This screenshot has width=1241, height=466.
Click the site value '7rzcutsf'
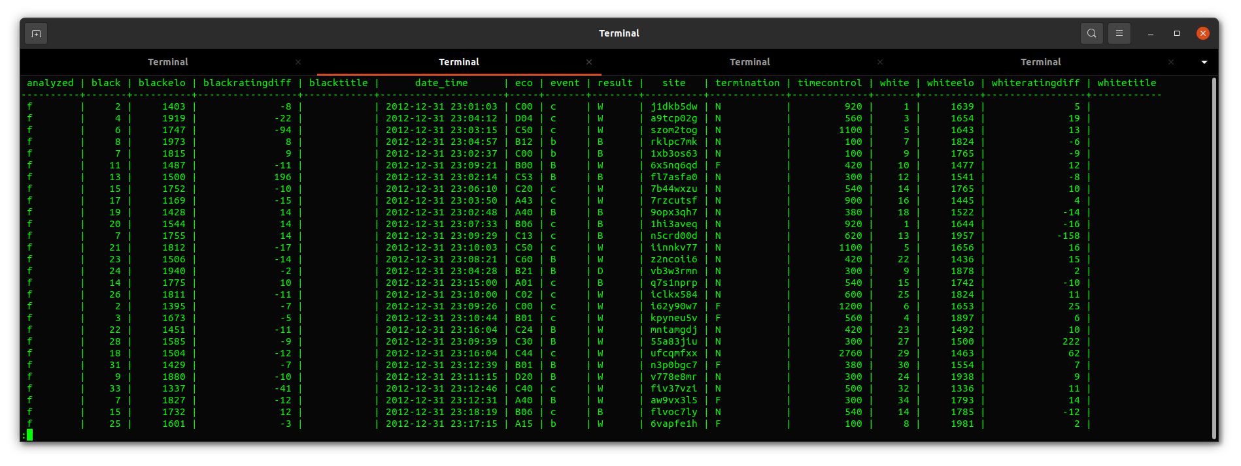674,200
